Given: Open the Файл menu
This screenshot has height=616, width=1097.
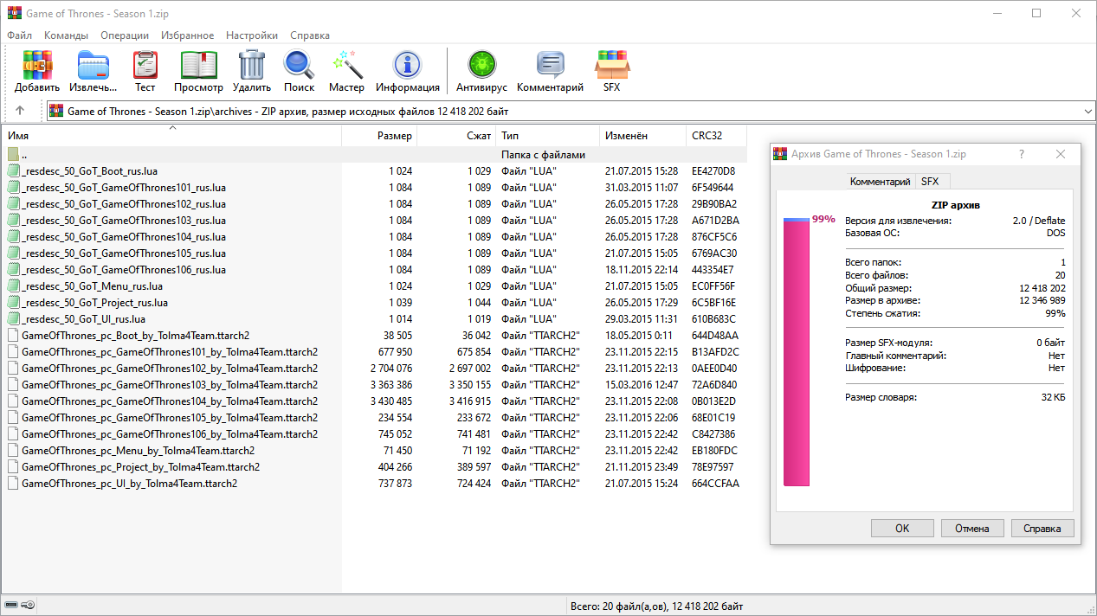Looking at the screenshot, I should click(x=19, y=35).
